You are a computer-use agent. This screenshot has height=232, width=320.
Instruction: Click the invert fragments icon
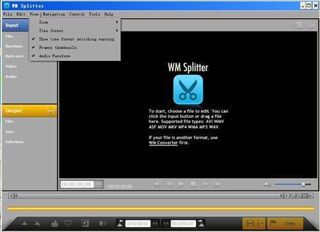pos(85,224)
